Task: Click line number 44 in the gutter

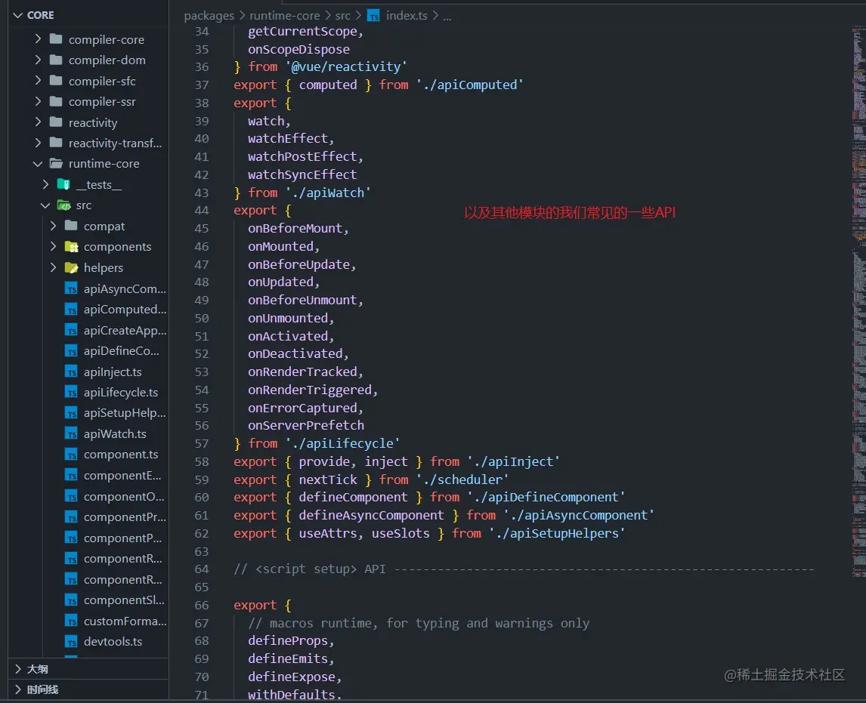Action: [202, 210]
